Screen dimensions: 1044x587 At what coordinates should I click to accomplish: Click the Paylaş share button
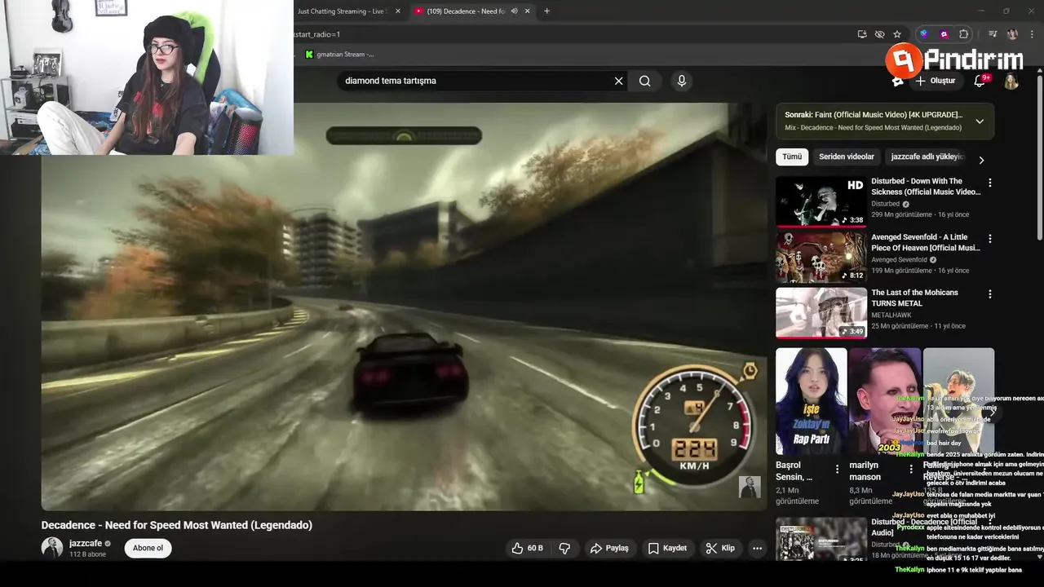pyautogui.click(x=609, y=548)
